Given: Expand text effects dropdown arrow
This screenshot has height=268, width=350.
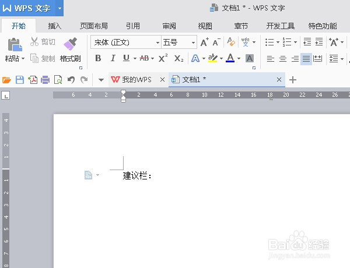Looking at the screenshot, I should pos(204,59).
